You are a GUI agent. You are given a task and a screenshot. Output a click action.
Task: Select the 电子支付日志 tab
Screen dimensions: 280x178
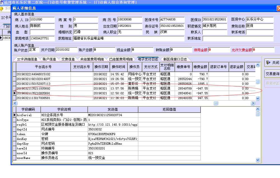point(148,59)
